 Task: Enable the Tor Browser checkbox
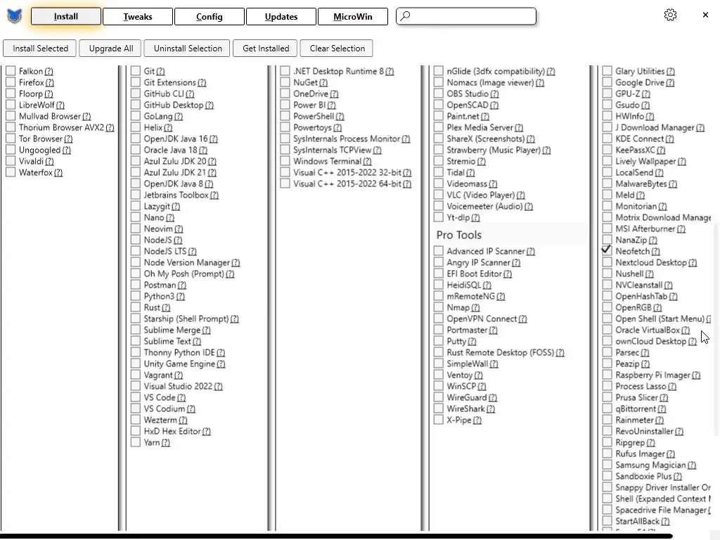point(11,139)
